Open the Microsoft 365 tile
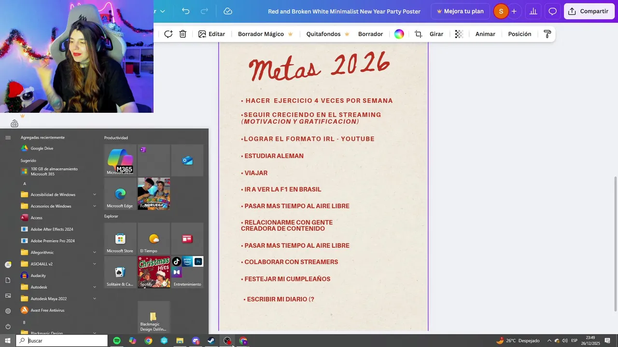 pos(120,160)
